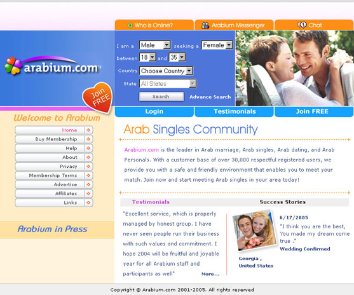
Task: Switch to the Login tab
Action: pos(154,112)
